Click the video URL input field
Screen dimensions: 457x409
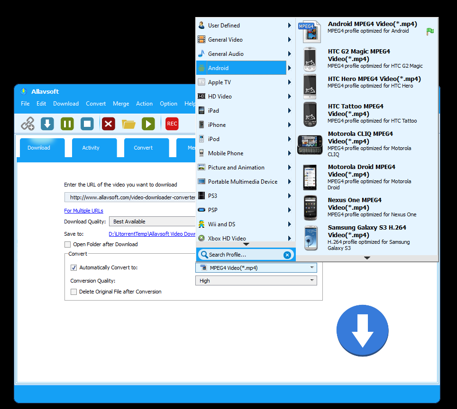point(130,197)
